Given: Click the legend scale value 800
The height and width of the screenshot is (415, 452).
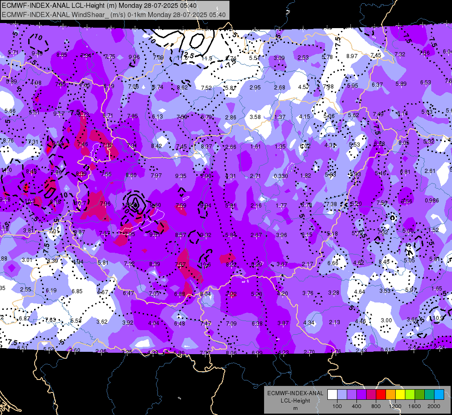Looking at the screenshot, I should [x=376, y=406].
